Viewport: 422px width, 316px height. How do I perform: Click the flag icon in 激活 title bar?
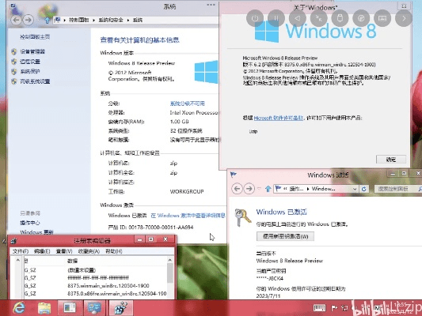[234, 175]
